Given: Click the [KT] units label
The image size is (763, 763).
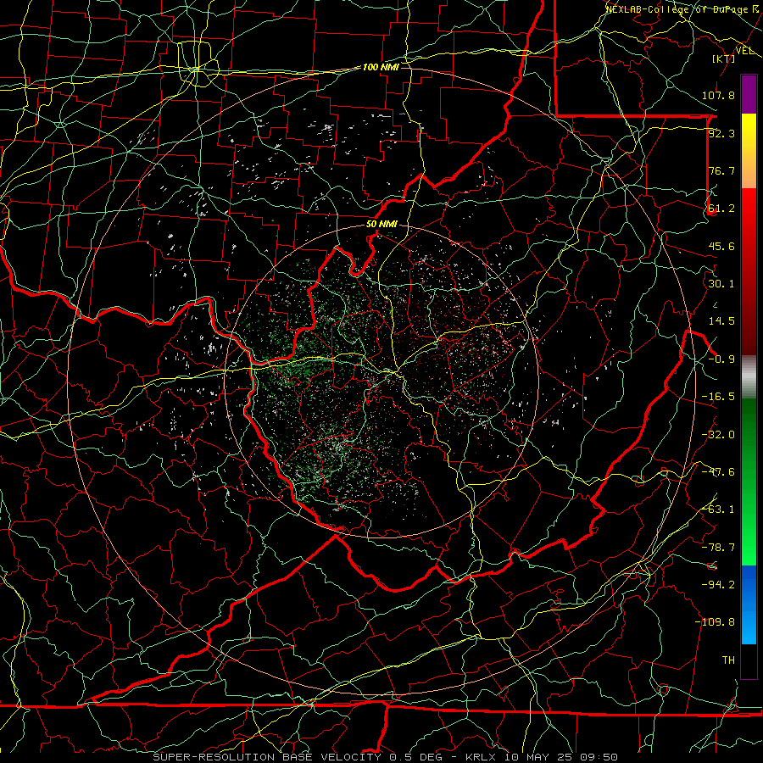Looking at the screenshot, I should [x=724, y=58].
